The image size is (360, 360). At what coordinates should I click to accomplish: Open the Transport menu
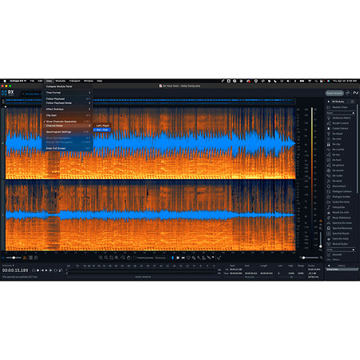point(74,81)
